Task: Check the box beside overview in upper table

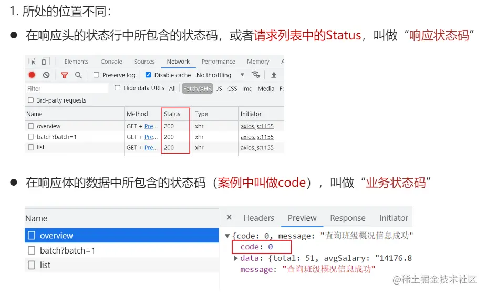Action: tap(30, 126)
